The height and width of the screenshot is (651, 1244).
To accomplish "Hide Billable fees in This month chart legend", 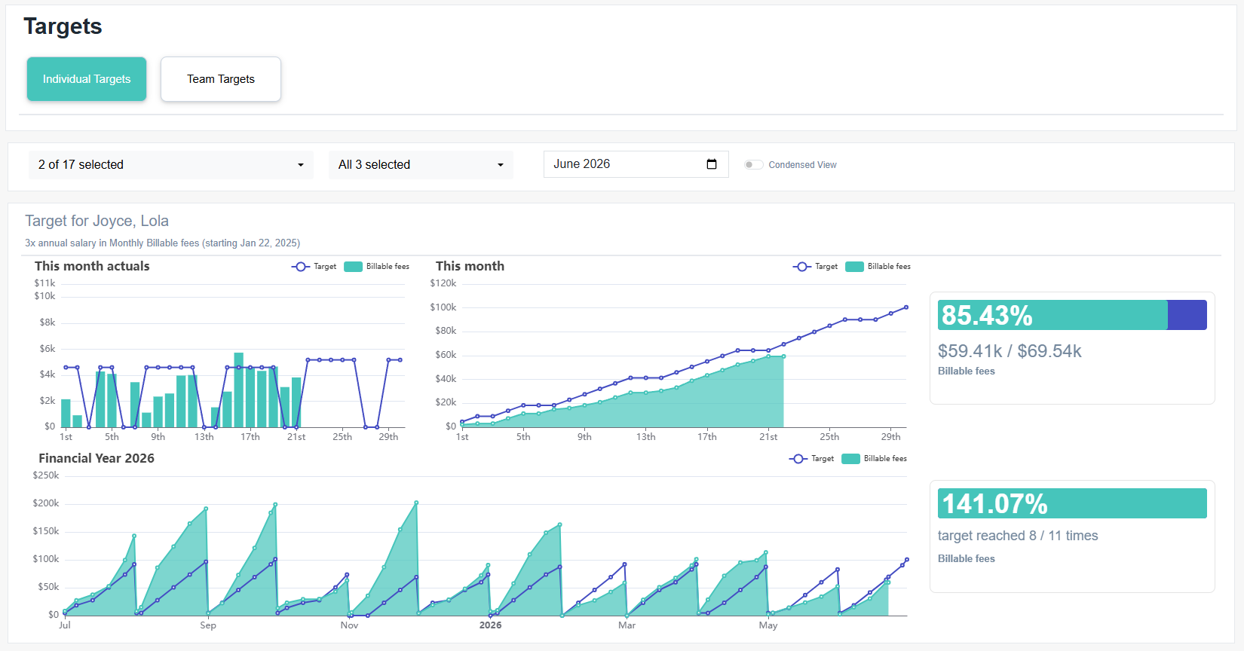I will (878, 267).
